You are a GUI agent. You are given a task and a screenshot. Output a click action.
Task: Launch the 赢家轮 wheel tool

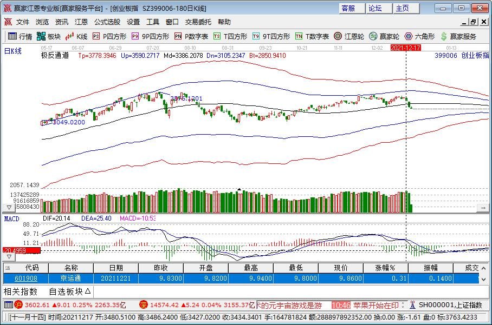point(384,36)
